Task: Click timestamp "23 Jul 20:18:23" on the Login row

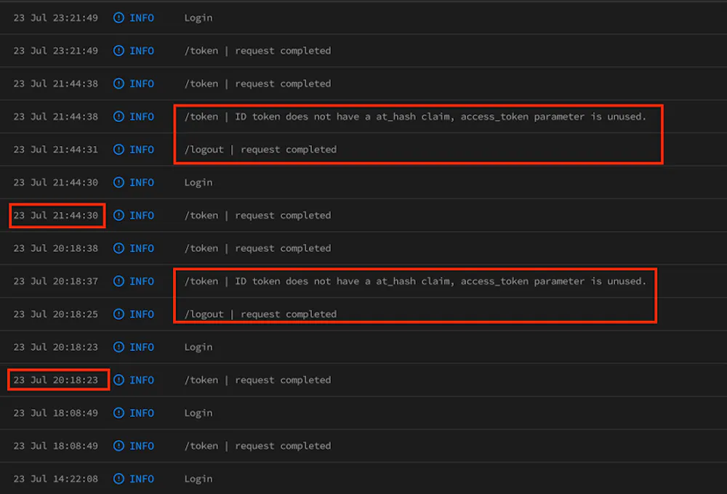Action: tap(56, 347)
